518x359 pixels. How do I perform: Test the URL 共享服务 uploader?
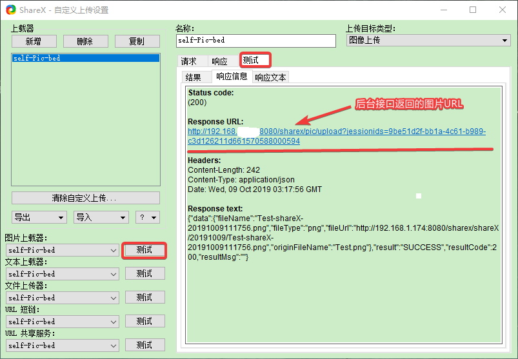coord(144,345)
